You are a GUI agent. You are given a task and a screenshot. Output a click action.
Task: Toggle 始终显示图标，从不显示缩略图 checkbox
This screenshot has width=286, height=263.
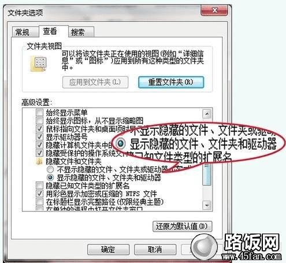click(x=39, y=121)
